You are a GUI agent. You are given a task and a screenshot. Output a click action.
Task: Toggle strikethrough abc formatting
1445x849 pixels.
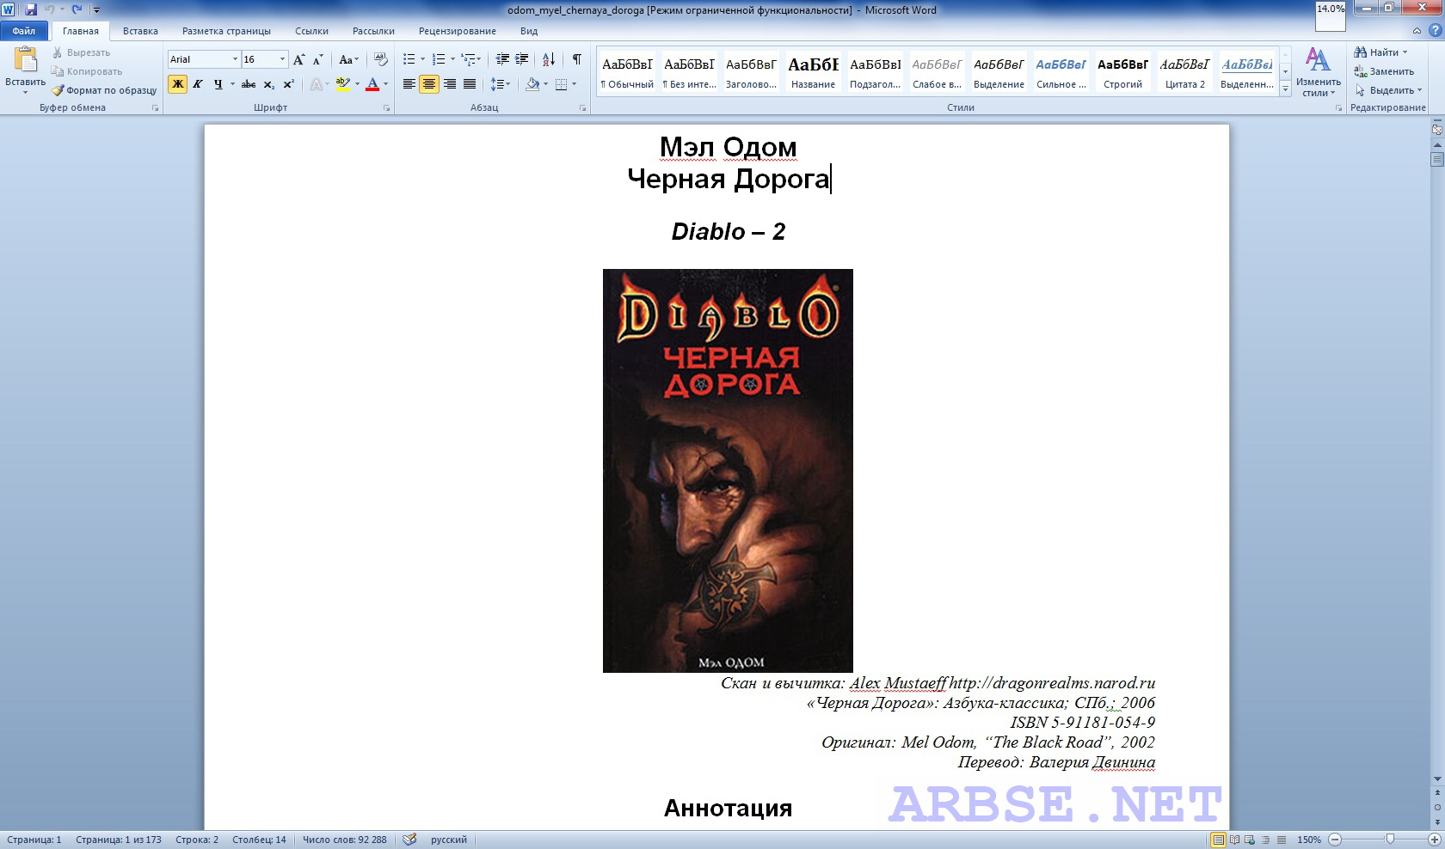(x=249, y=84)
